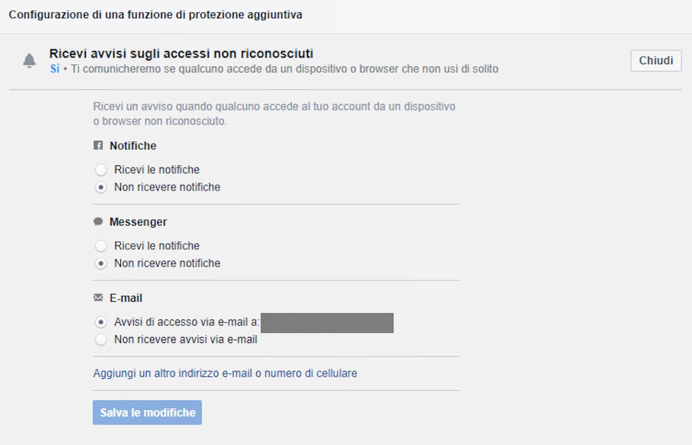Screen dimensions: 692x445
Task: Click the envelope icon beside E-mail
Action: click(98, 298)
